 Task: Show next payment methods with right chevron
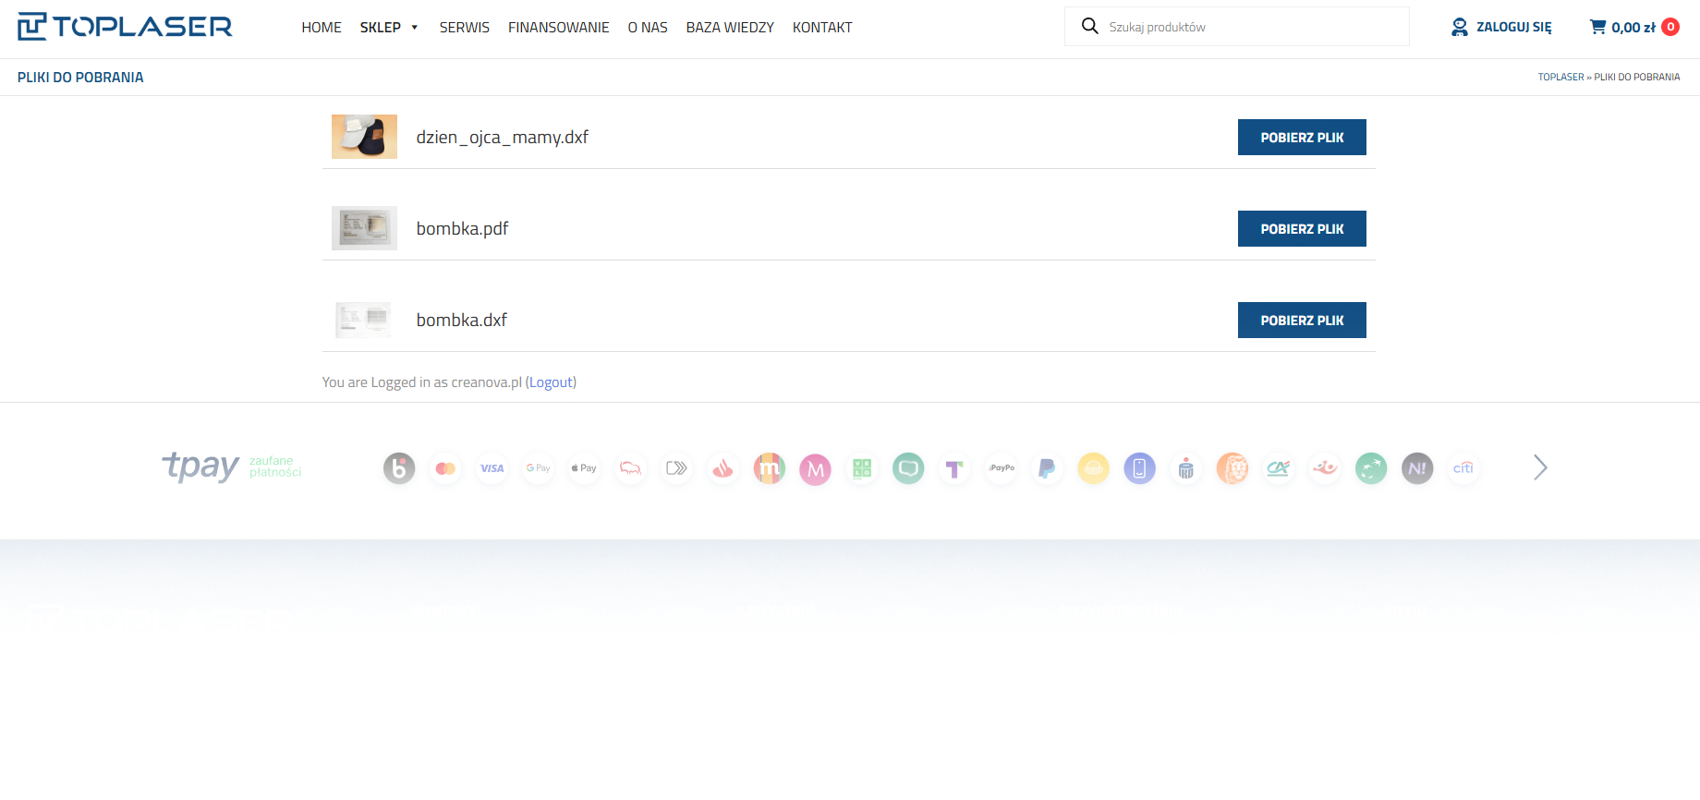1539,467
